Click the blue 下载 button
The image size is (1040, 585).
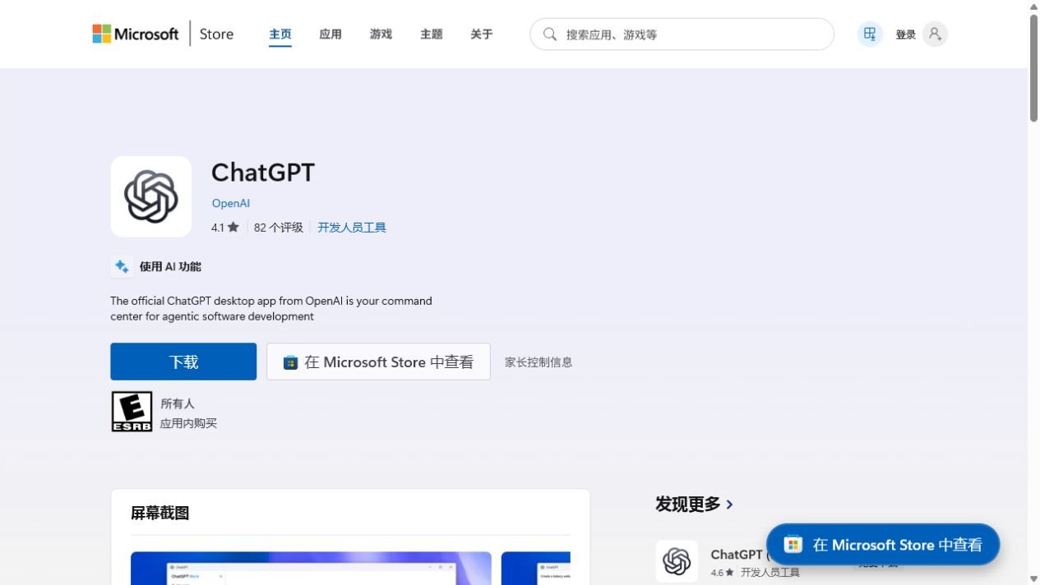(183, 362)
